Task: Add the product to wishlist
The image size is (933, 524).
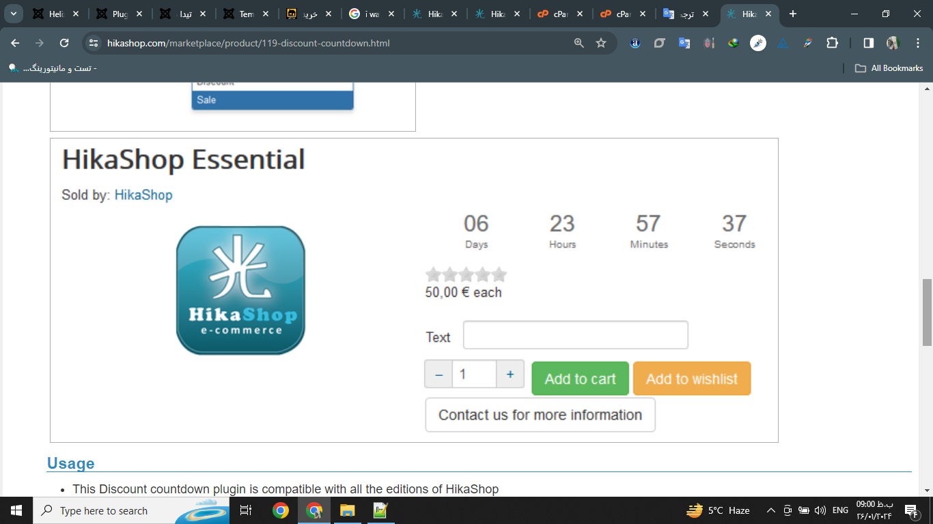Action: [692, 379]
